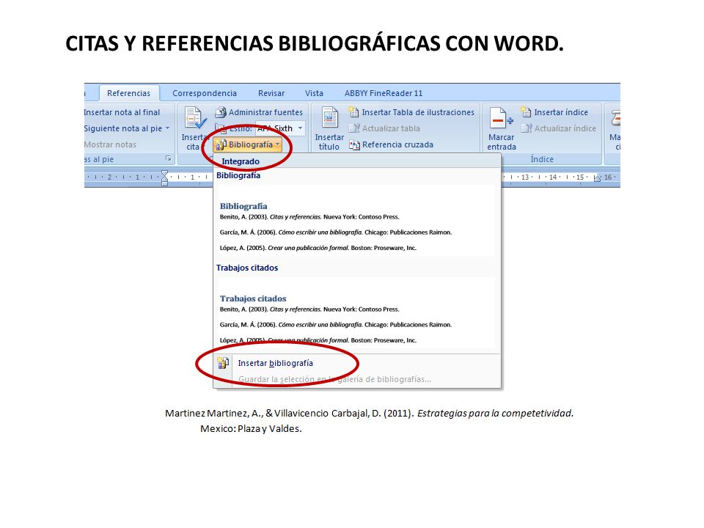This screenshot has width=704, height=528.
Task: Click the Insertar Tabla de ilustraciones icon
Action: pyautogui.click(x=353, y=112)
